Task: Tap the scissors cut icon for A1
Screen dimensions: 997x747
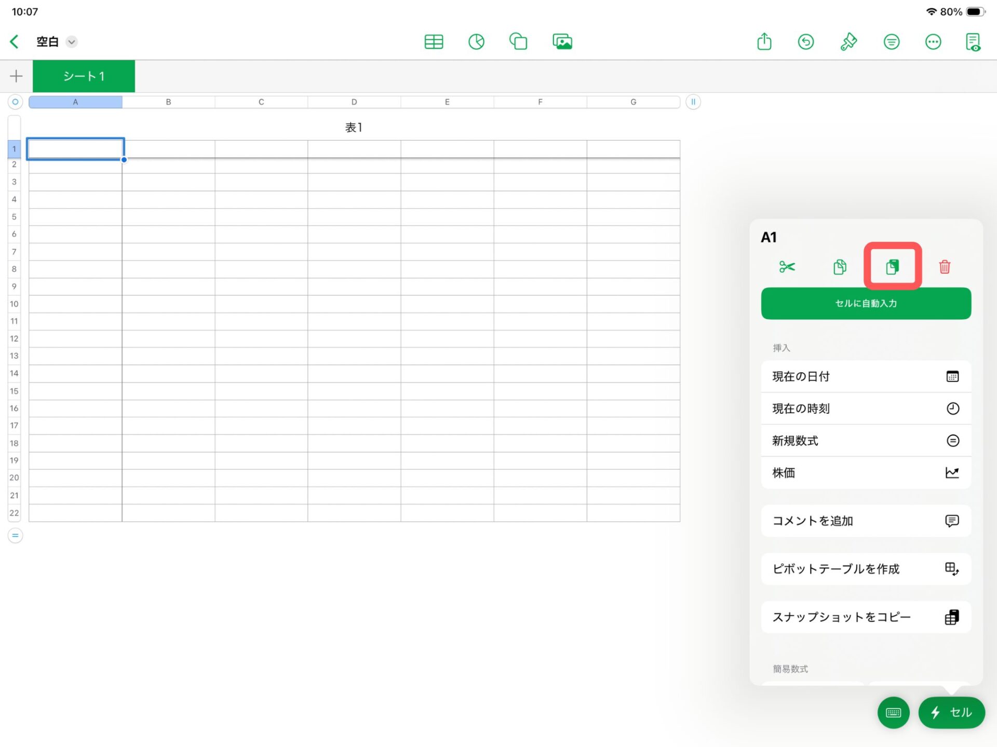Action: click(787, 267)
